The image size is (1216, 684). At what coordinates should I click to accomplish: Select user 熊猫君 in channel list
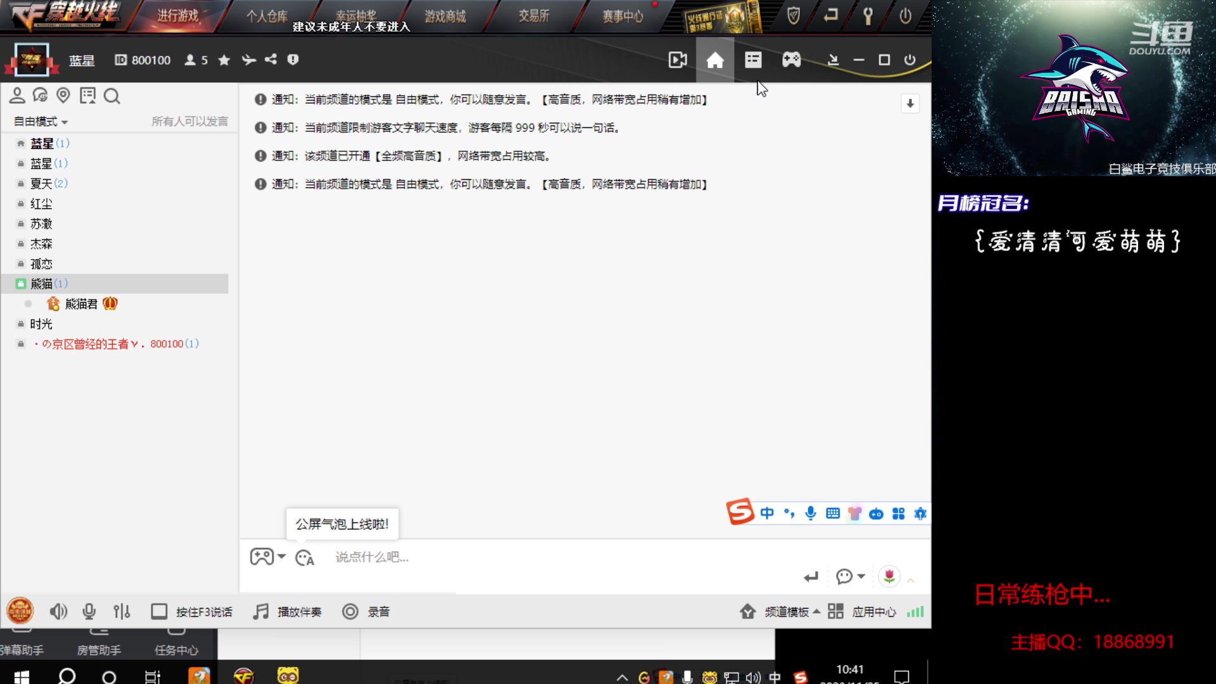[x=82, y=304]
